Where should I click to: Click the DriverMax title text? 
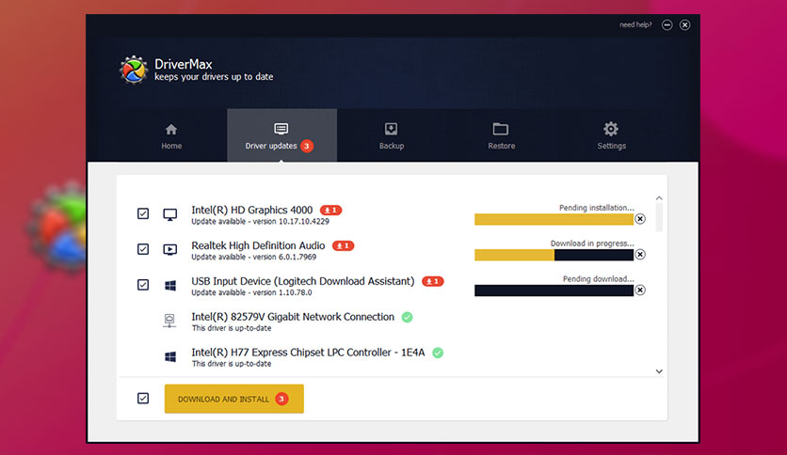pyautogui.click(x=184, y=64)
